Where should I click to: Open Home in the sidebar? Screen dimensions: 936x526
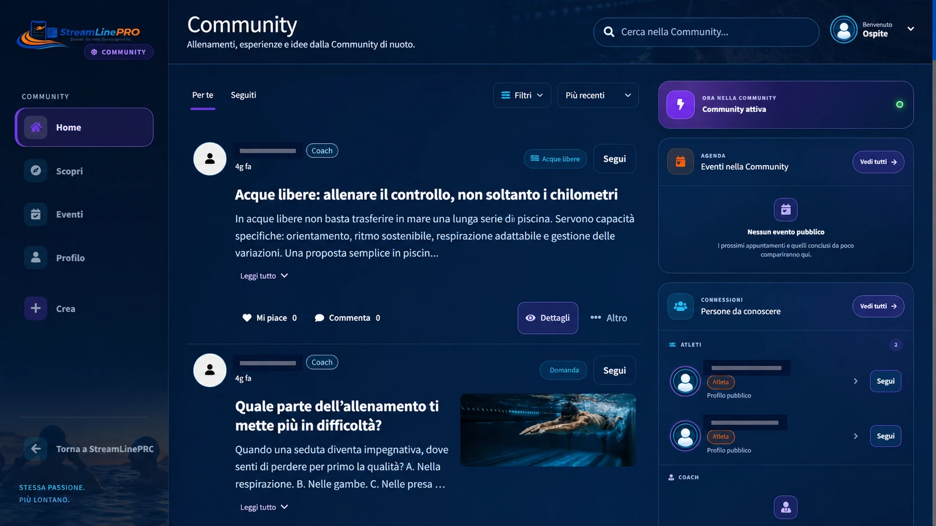click(84, 127)
